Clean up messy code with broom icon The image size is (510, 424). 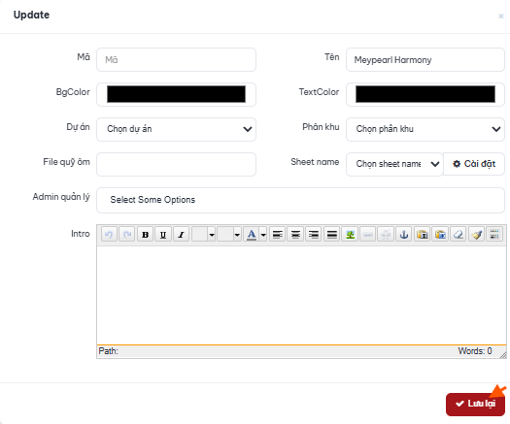477,234
